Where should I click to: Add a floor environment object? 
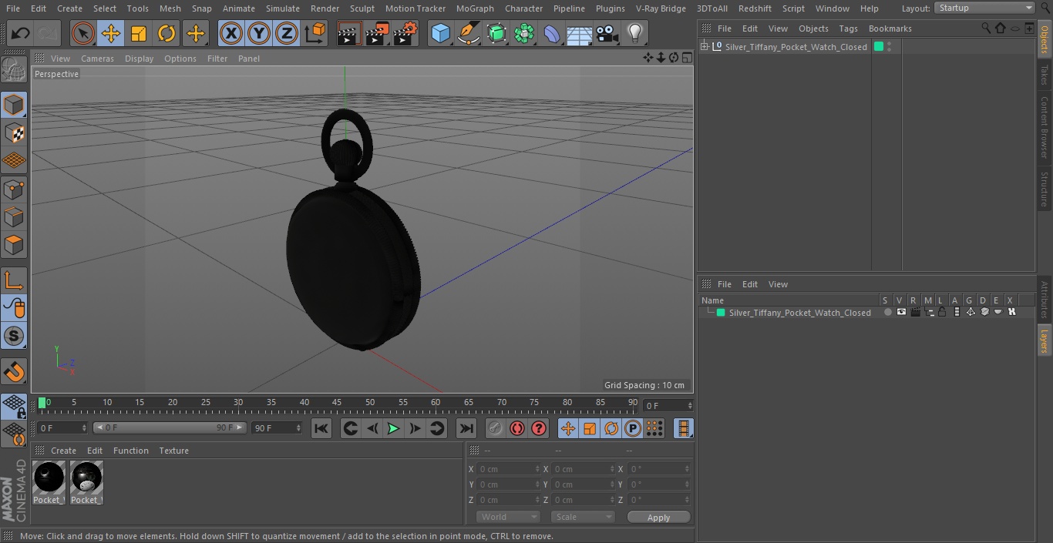tap(579, 33)
